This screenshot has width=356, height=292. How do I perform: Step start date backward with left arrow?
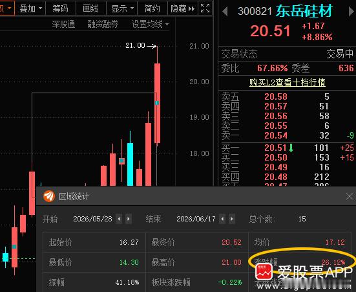[119, 219]
